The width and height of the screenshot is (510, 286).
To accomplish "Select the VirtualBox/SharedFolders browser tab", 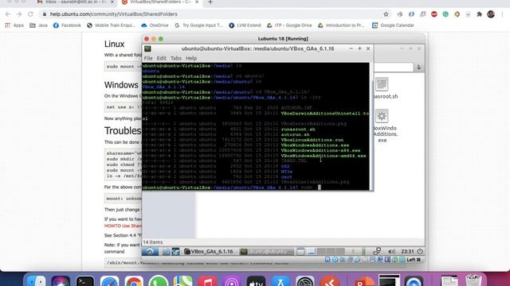I will [x=160, y=2].
